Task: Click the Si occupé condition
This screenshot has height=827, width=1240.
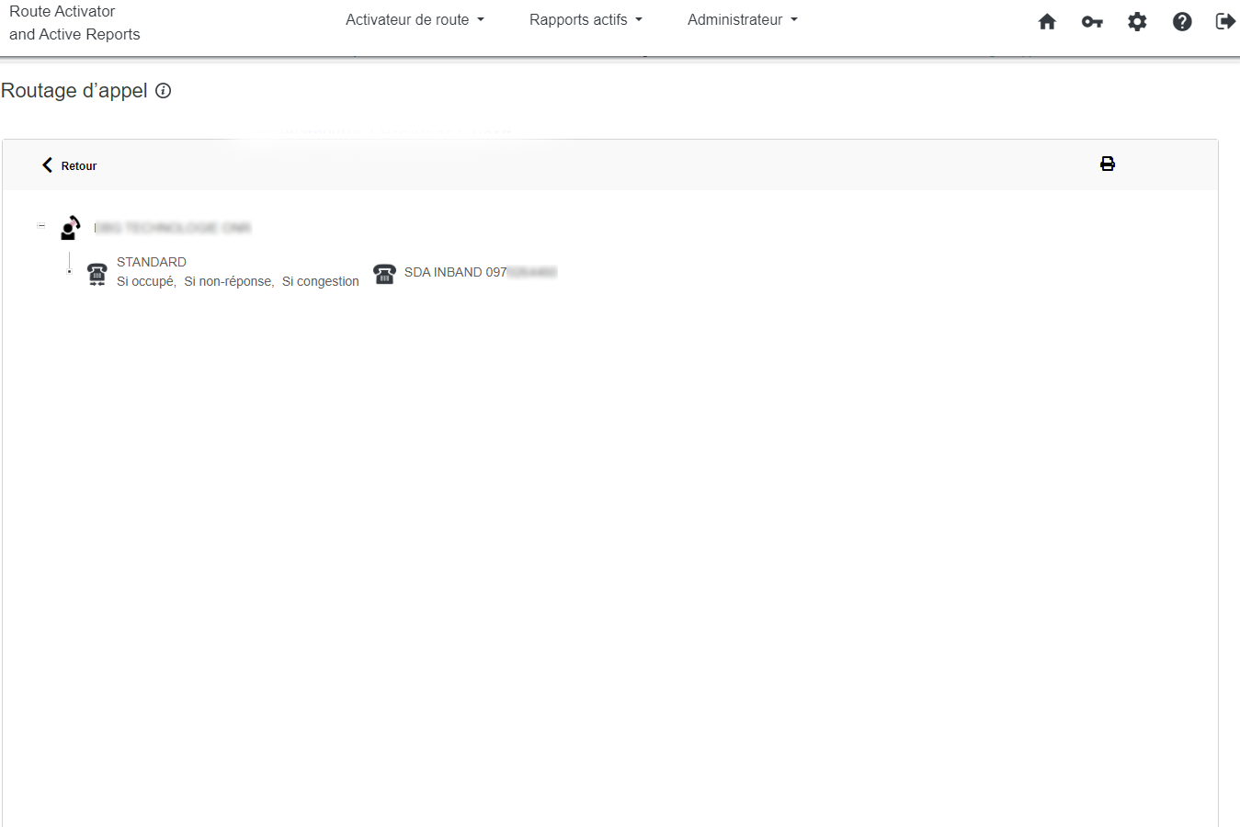Action: pos(146,282)
